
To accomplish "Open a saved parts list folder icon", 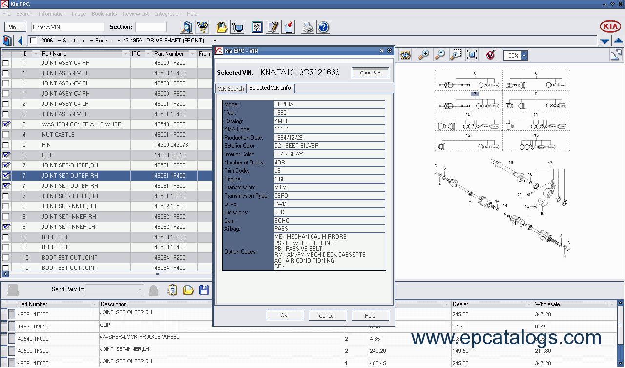I will click(188, 290).
